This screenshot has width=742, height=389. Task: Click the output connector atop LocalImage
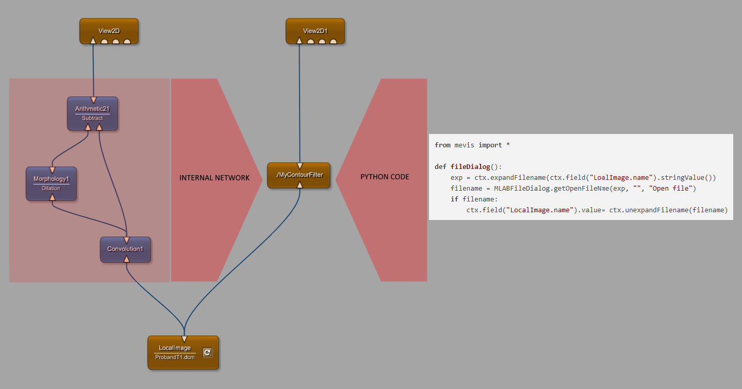click(x=184, y=339)
